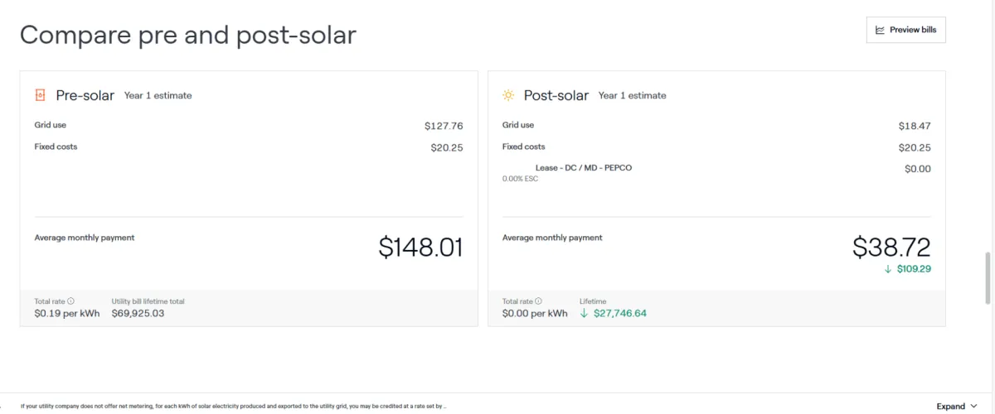995x414 pixels.
Task: Click Pre-solar Total rate info icon
Action: 70,301
